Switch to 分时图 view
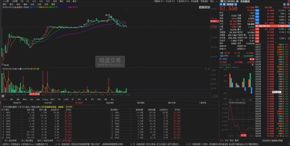Screen dimensions: 290x146 [15, 1]
